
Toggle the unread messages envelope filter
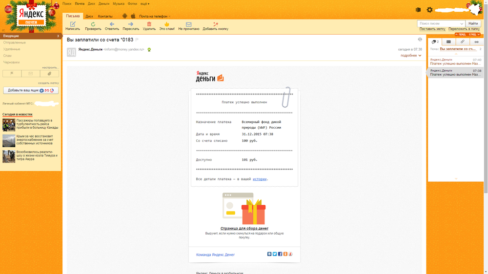[31, 74]
